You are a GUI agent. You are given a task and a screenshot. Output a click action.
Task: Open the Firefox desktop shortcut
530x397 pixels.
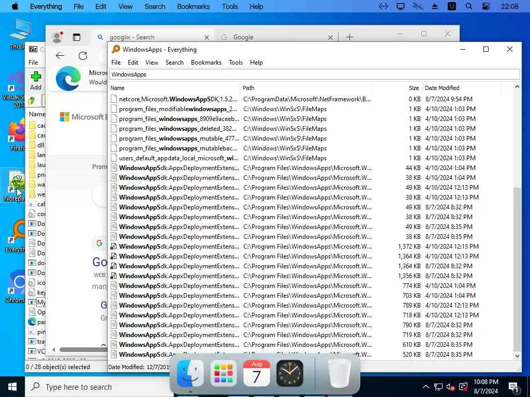(x=17, y=135)
